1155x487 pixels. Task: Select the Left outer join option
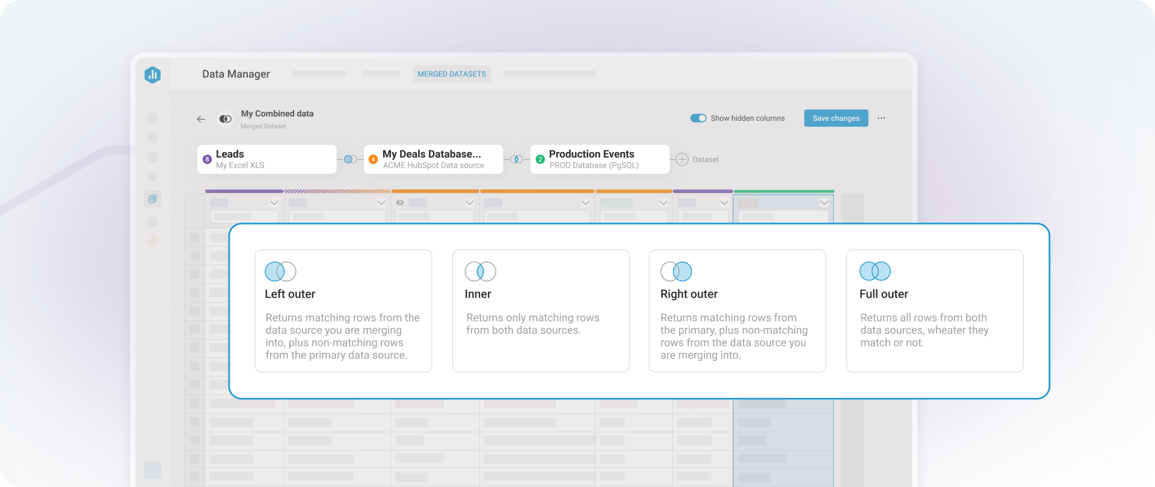pos(343,311)
